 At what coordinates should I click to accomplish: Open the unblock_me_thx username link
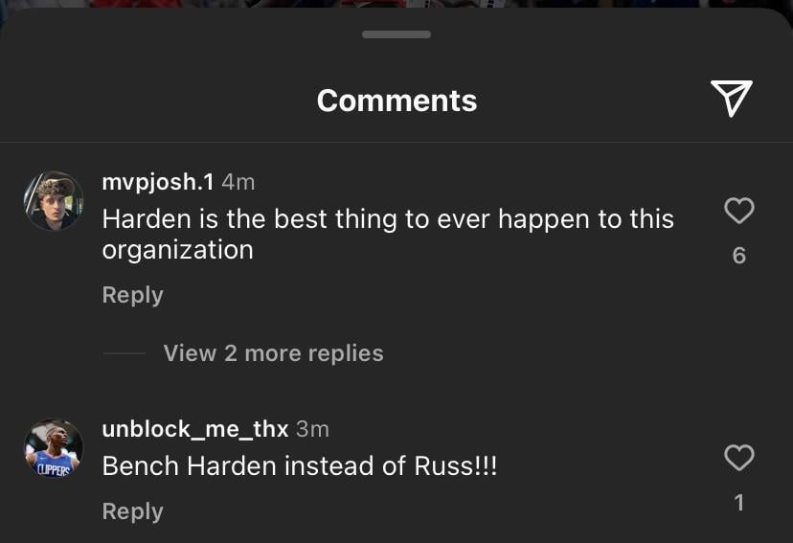[195, 429]
